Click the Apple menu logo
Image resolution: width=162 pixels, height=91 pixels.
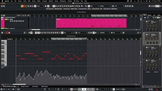tap(2, 1)
